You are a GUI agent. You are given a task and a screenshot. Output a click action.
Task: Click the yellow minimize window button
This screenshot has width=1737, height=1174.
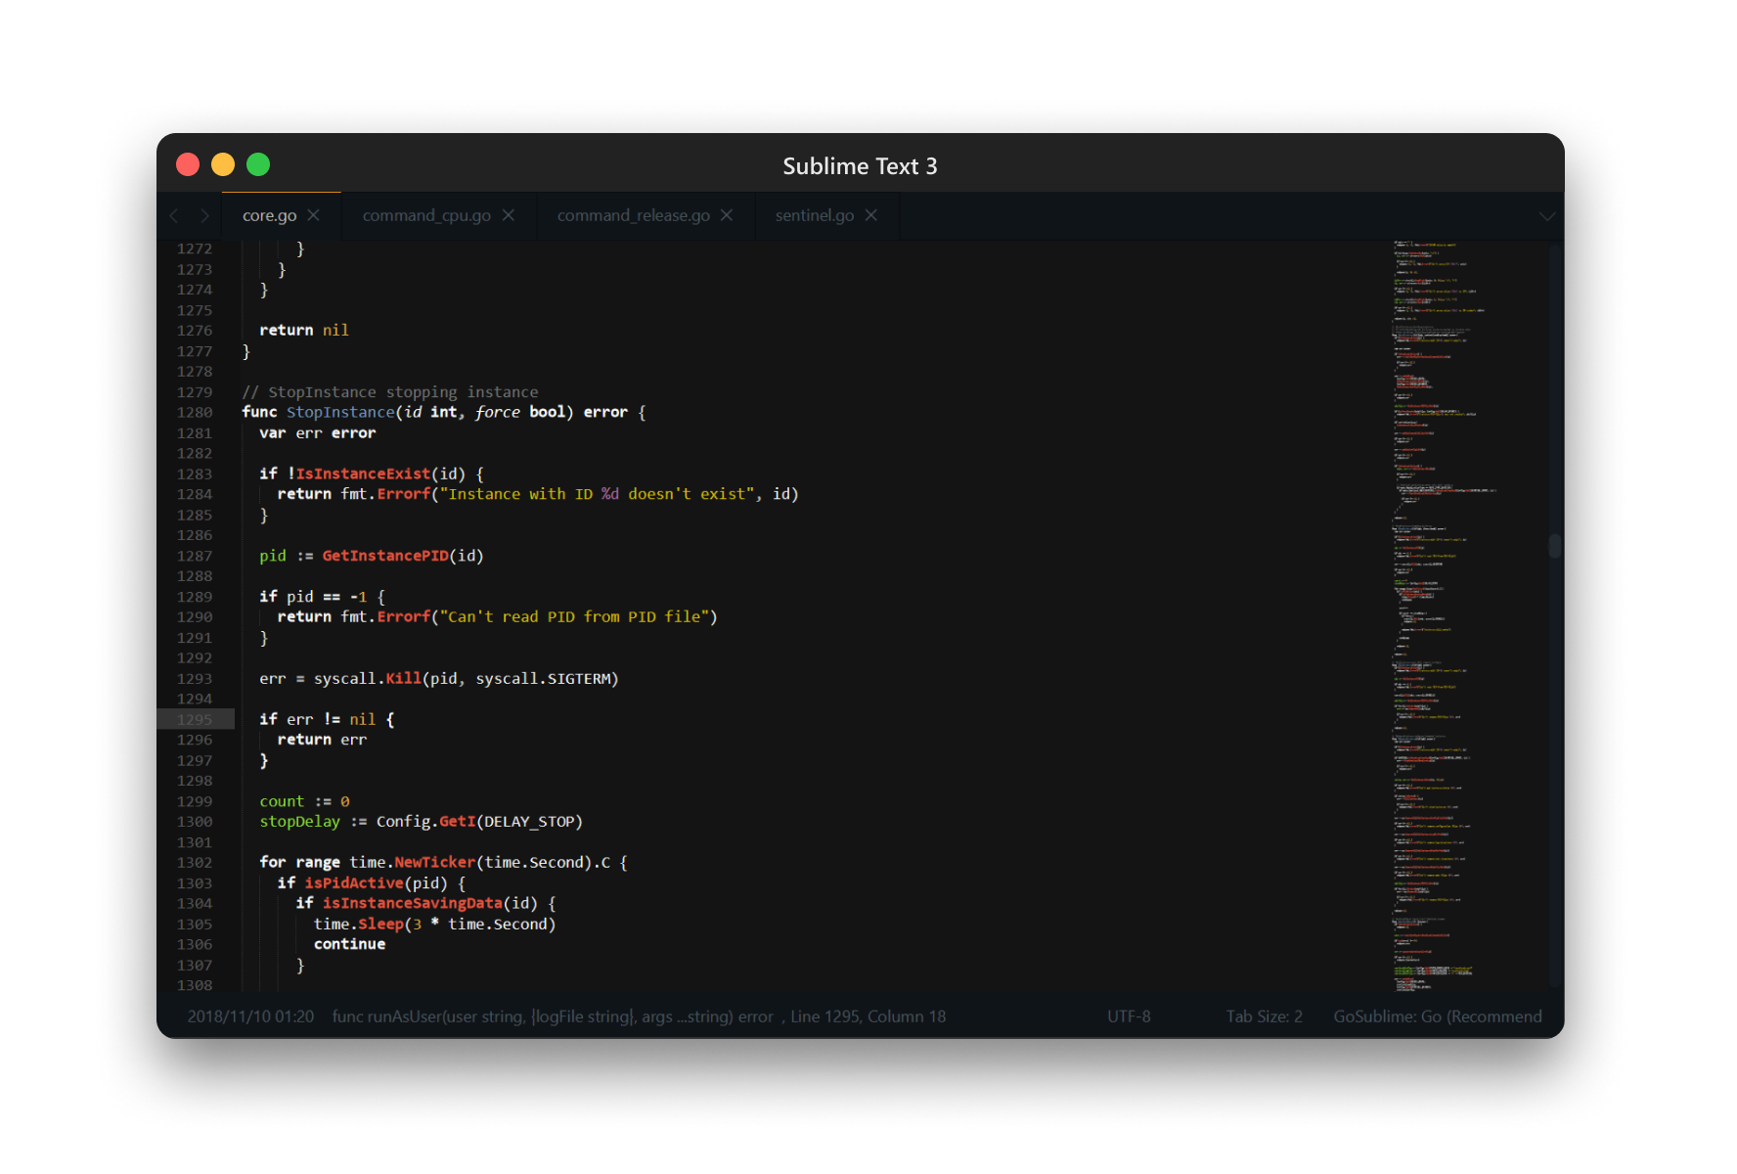223,164
